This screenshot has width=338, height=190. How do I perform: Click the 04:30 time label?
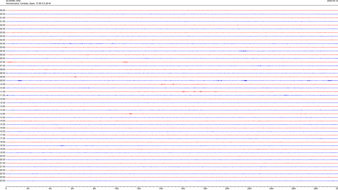[x=2, y=44]
